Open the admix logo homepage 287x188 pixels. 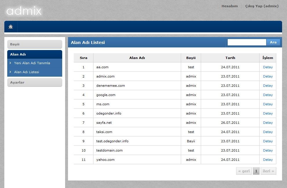point(24,11)
